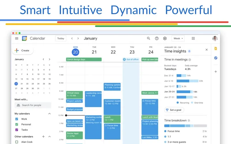
Task: Open the Pick up new bike event
Action: (x=150, y=59)
